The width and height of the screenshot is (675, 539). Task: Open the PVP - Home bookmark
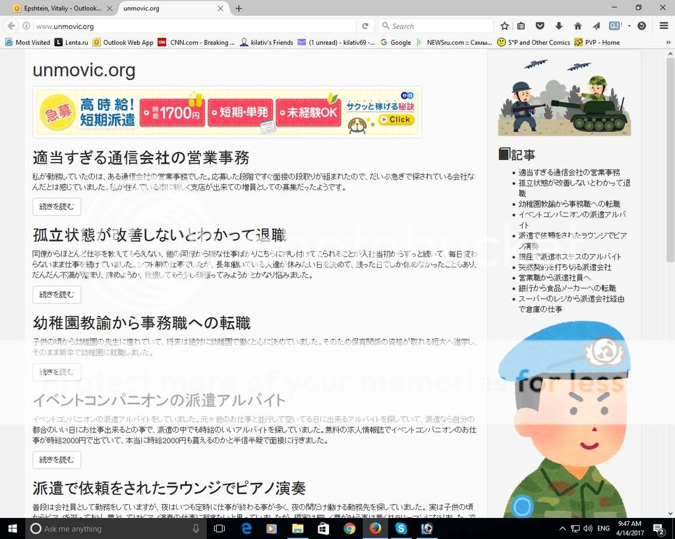(x=597, y=43)
